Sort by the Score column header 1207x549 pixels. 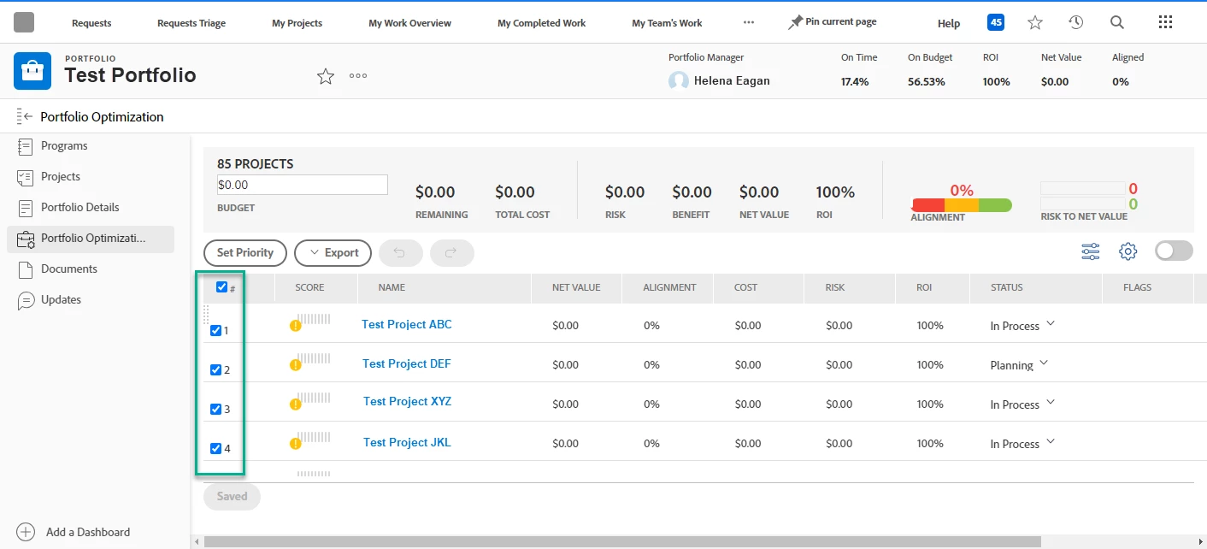pyautogui.click(x=309, y=287)
